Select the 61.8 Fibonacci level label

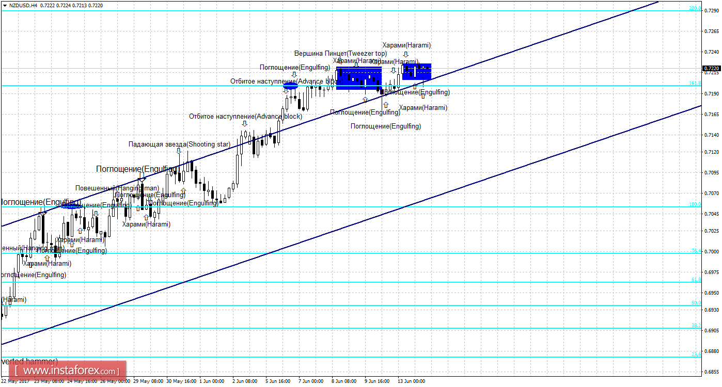point(696,280)
